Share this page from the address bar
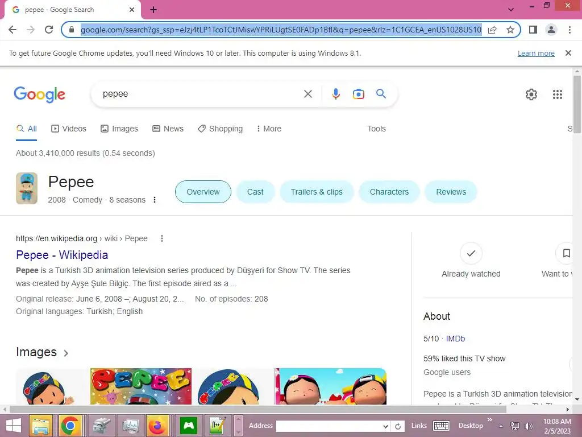 pos(492,30)
